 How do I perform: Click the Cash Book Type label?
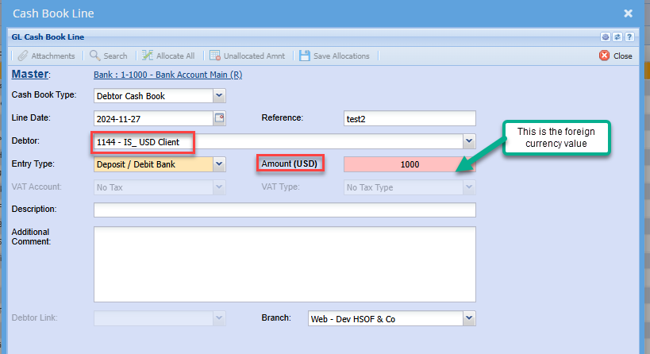pyautogui.click(x=44, y=94)
